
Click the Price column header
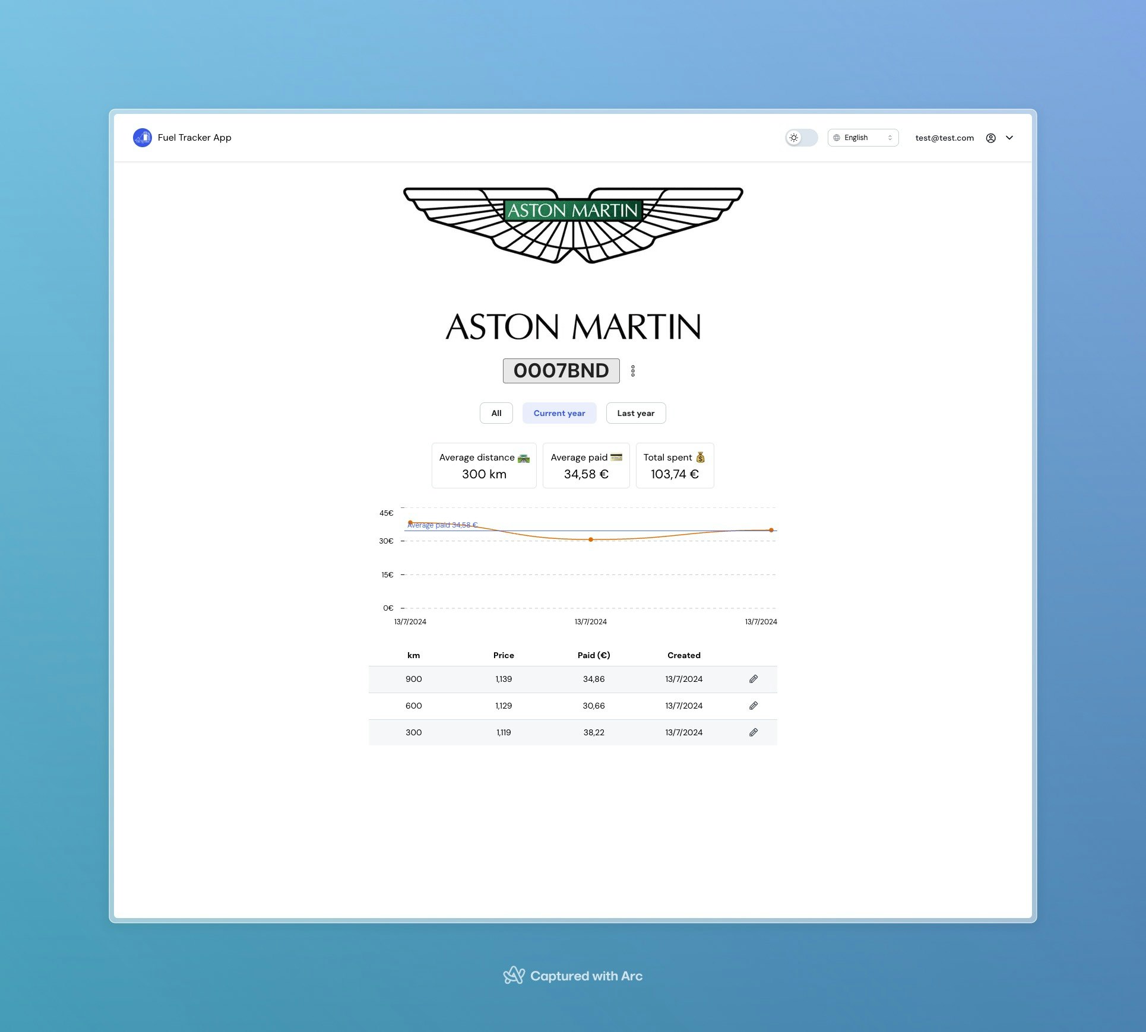[504, 655]
